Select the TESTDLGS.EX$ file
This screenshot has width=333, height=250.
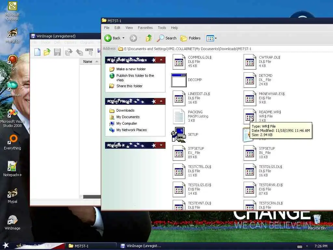coord(179,189)
